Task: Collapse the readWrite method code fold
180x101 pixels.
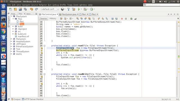Action: pyautogui.click(x=44, y=74)
